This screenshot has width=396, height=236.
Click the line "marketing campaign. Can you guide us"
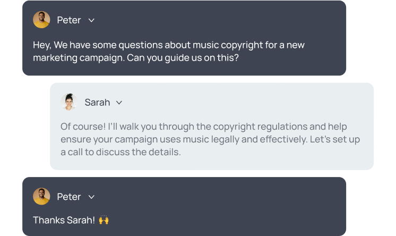tap(136, 58)
